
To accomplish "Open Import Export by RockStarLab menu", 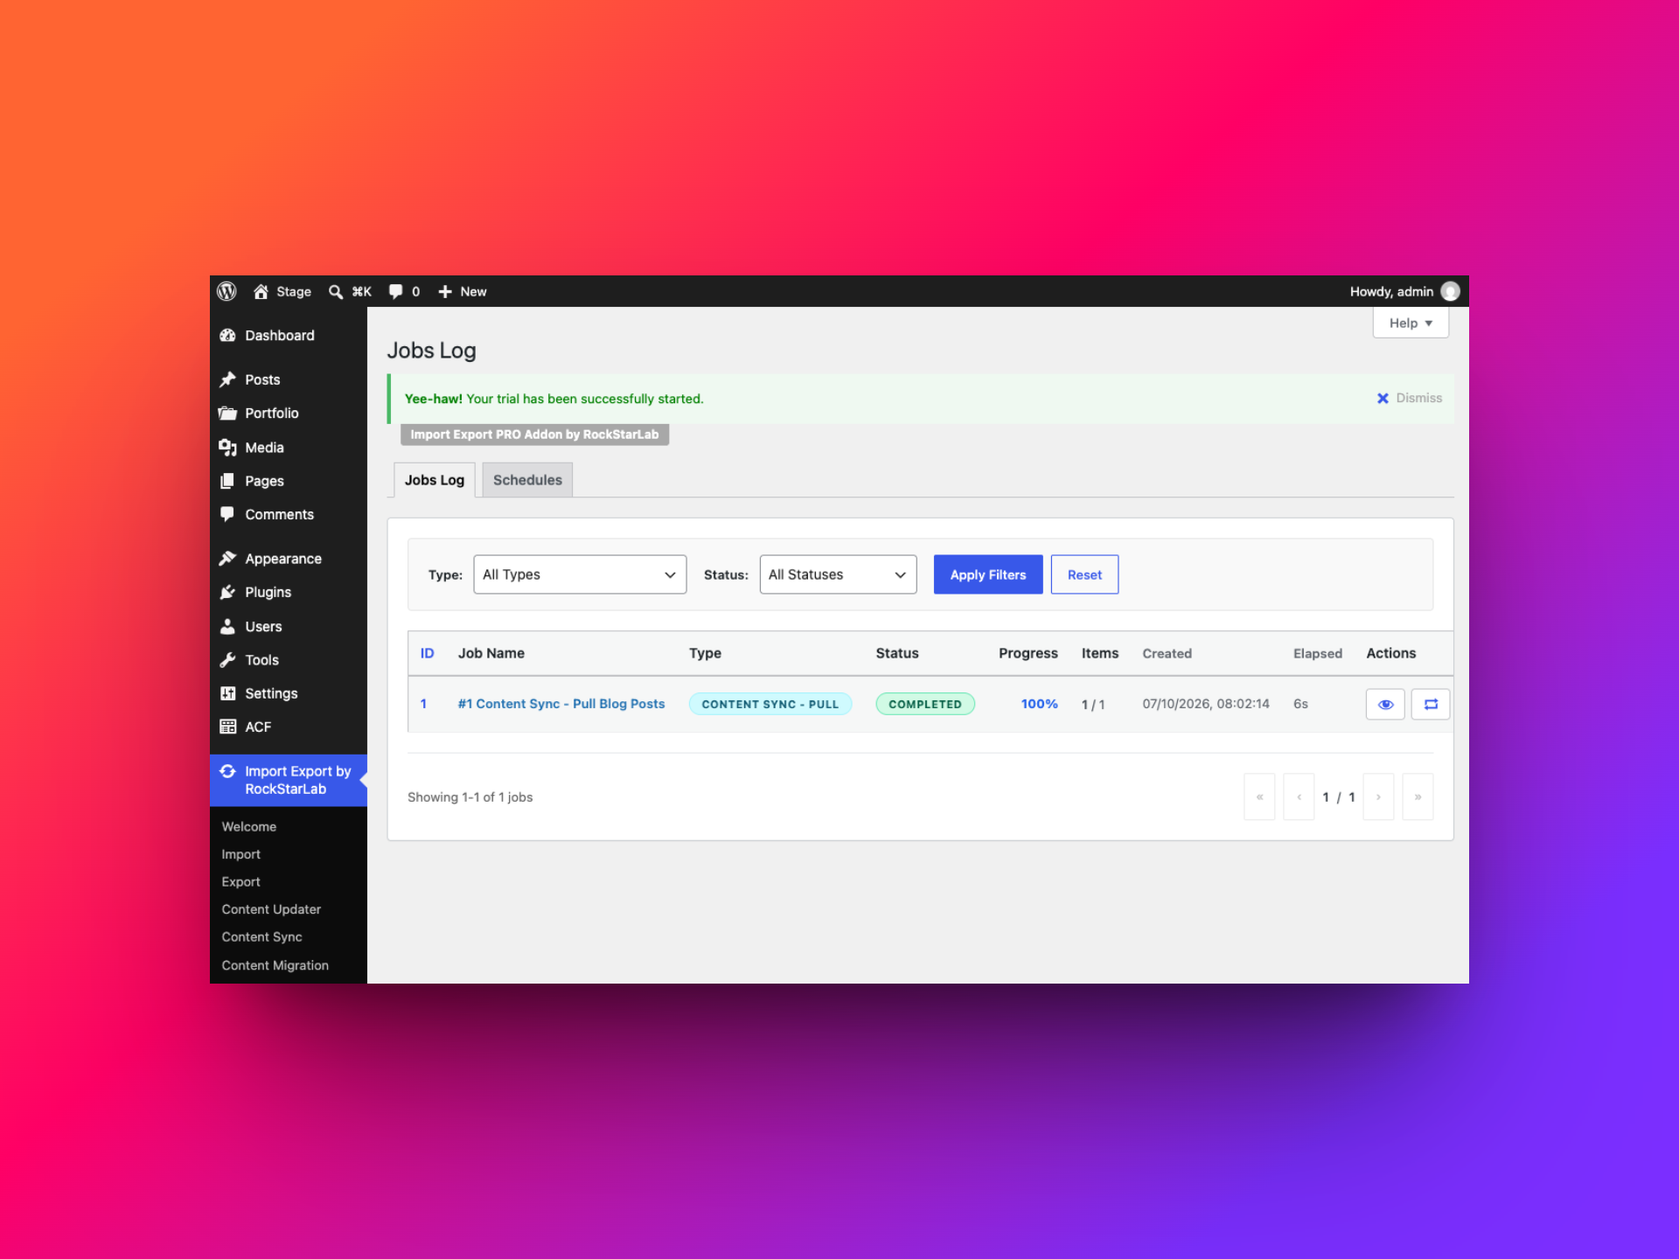I will (289, 780).
